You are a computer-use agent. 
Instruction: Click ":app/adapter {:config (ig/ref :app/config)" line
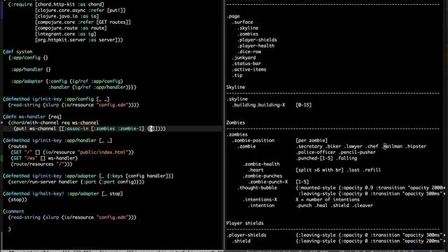(67, 81)
